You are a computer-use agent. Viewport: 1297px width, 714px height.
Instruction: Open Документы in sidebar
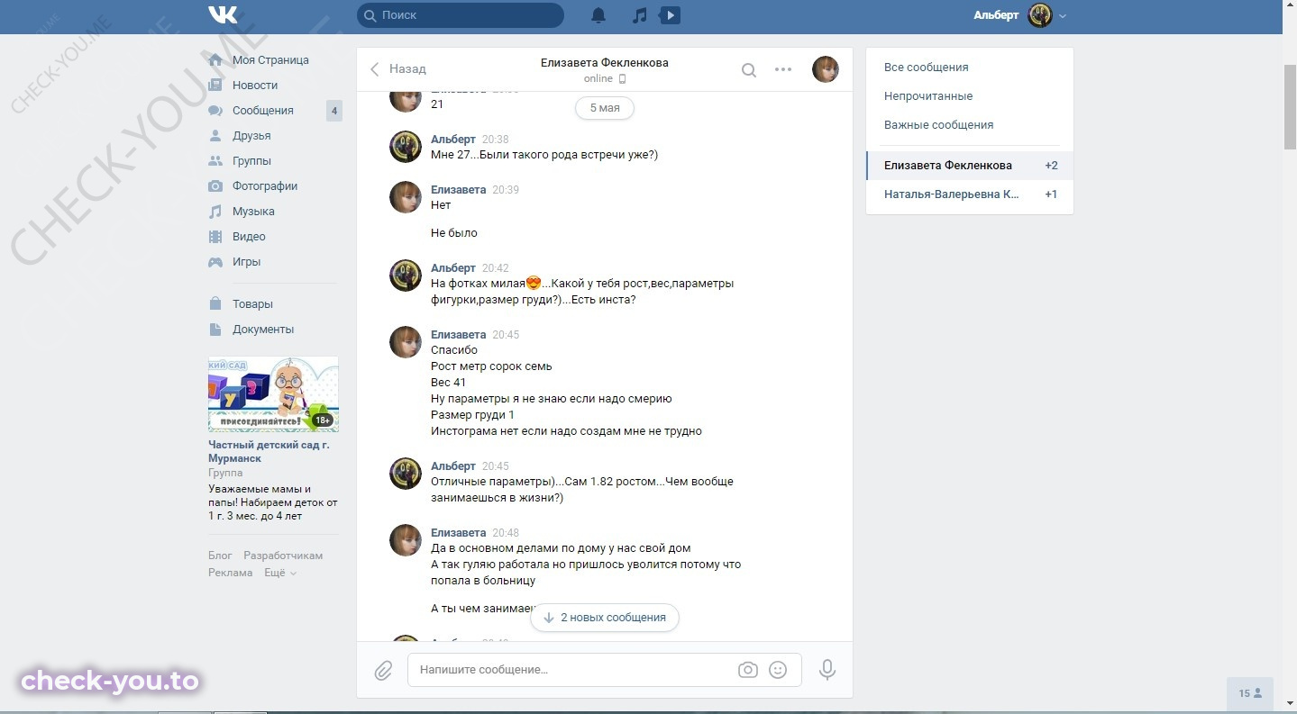(x=263, y=330)
